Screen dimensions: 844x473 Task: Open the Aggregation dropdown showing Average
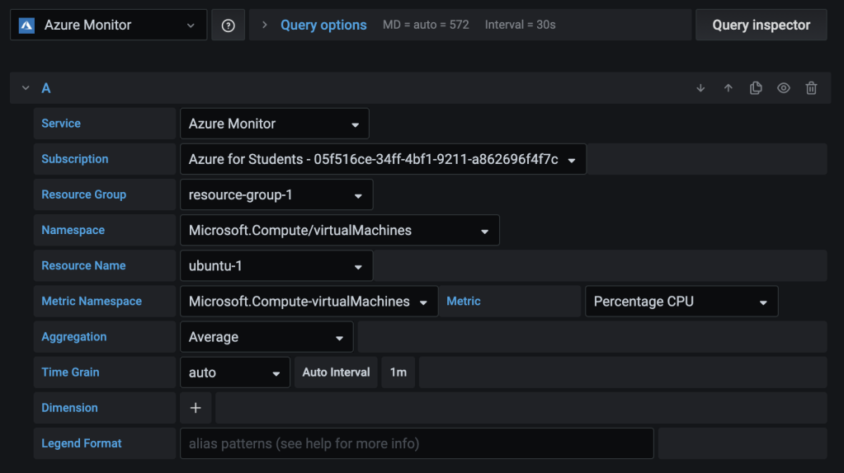pos(266,337)
